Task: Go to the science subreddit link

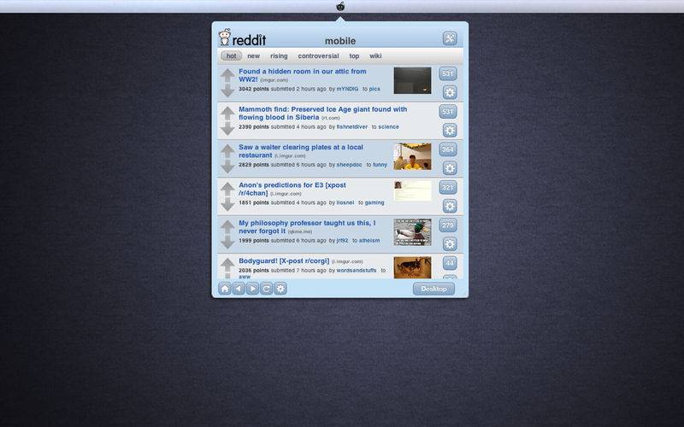Action: tap(388, 126)
